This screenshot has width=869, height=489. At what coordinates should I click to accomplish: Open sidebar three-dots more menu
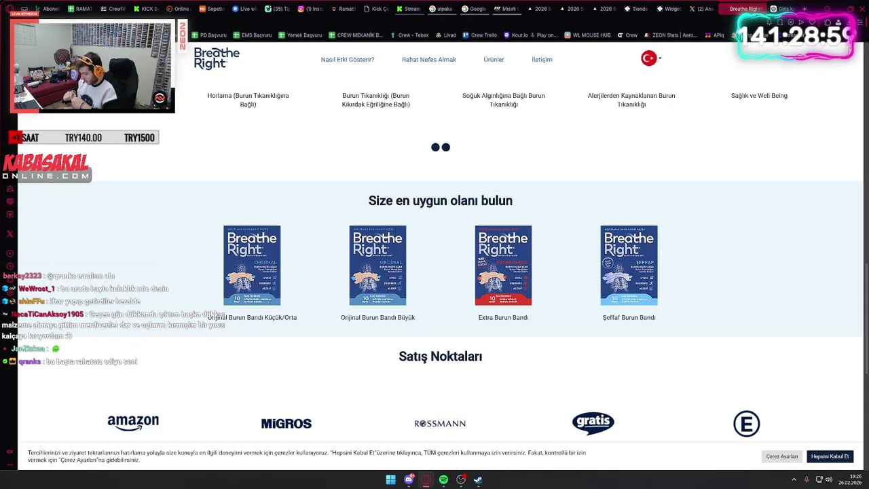10,466
